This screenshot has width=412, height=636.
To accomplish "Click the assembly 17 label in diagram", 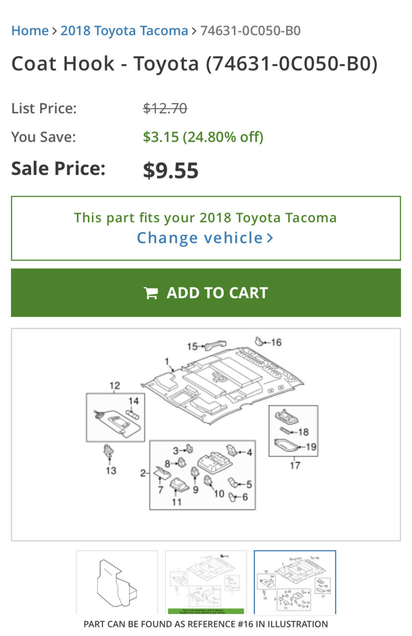I will pyautogui.click(x=295, y=466).
